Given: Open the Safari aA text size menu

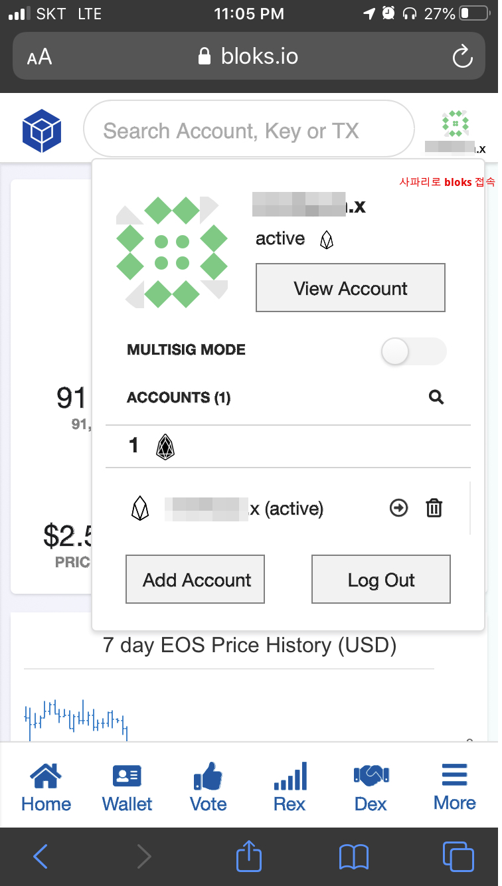Looking at the screenshot, I should click(39, 57).
